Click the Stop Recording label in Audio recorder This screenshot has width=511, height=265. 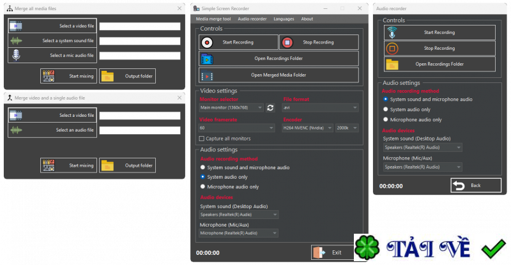pyautogui.click(x=439, y=49)
